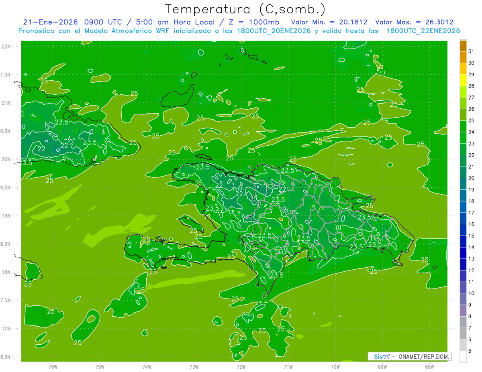This screenshot has height=372, width=482.
Task: Click the latitude axis label "22N"
Action: pyautogui.click(x=6, y=47)
